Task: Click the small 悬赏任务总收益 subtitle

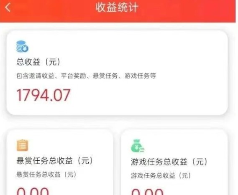Action: pos(46,175)
